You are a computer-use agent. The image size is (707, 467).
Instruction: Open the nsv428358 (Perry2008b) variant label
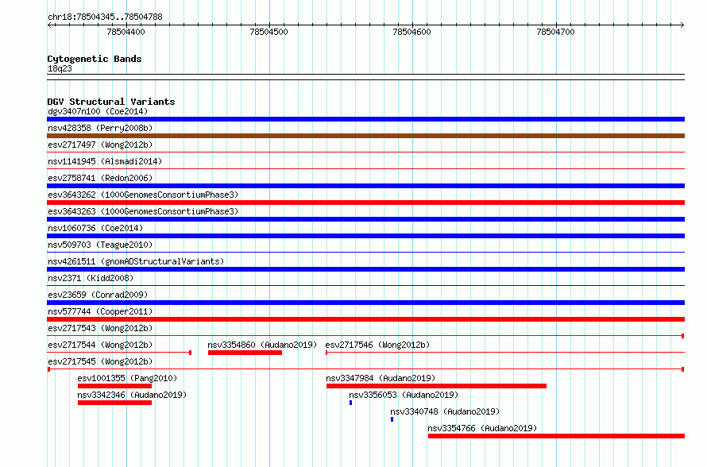click(x=100, y=128)
